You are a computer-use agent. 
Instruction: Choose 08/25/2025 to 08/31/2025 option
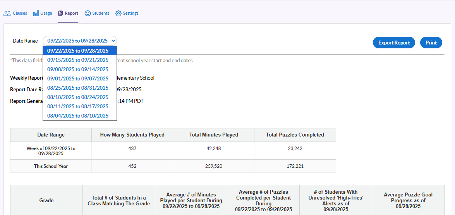80,88
